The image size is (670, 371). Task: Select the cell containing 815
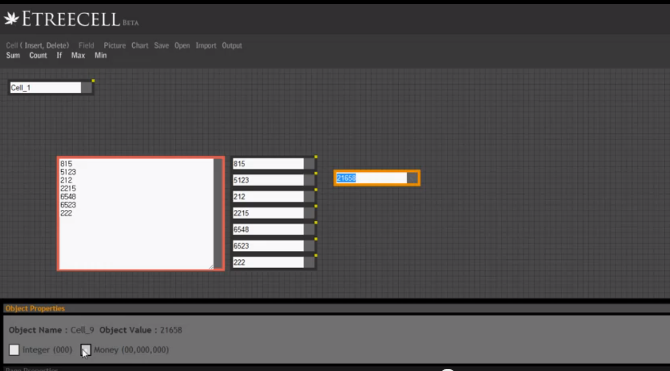(x=268, y=163)
